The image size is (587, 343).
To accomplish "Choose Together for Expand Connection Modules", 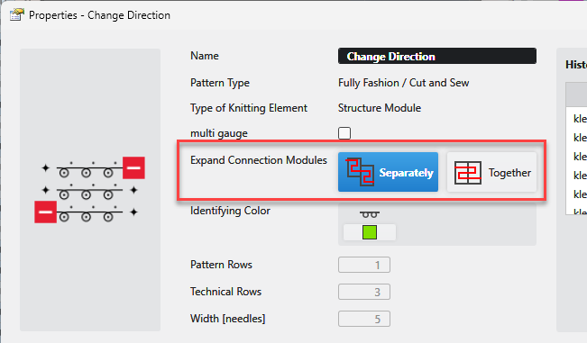I will 491,172.
